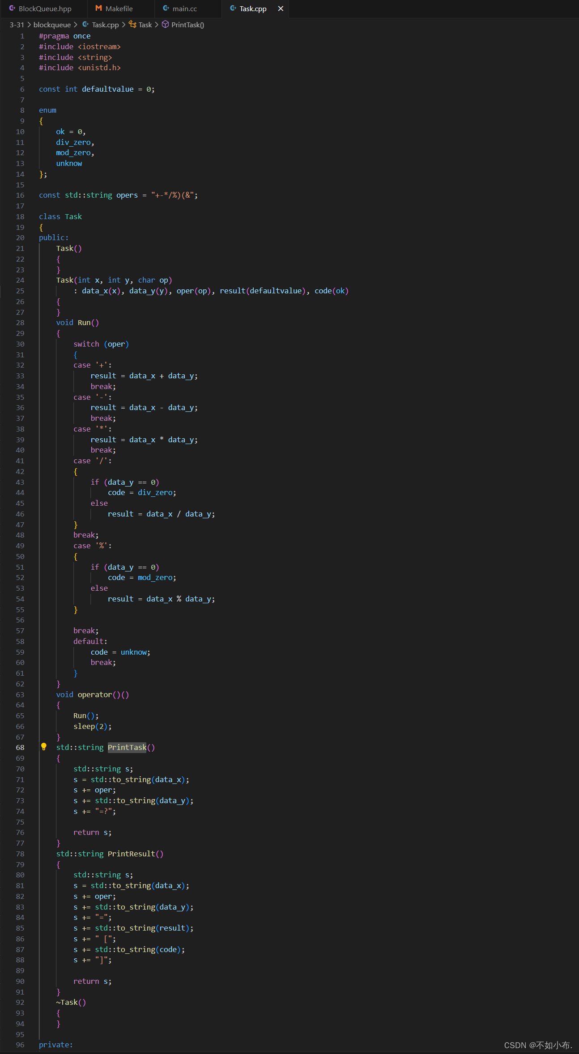The image size is (579, 1054).
Task: Click the constructor initializer list line
Action: [x=211, y=291]
